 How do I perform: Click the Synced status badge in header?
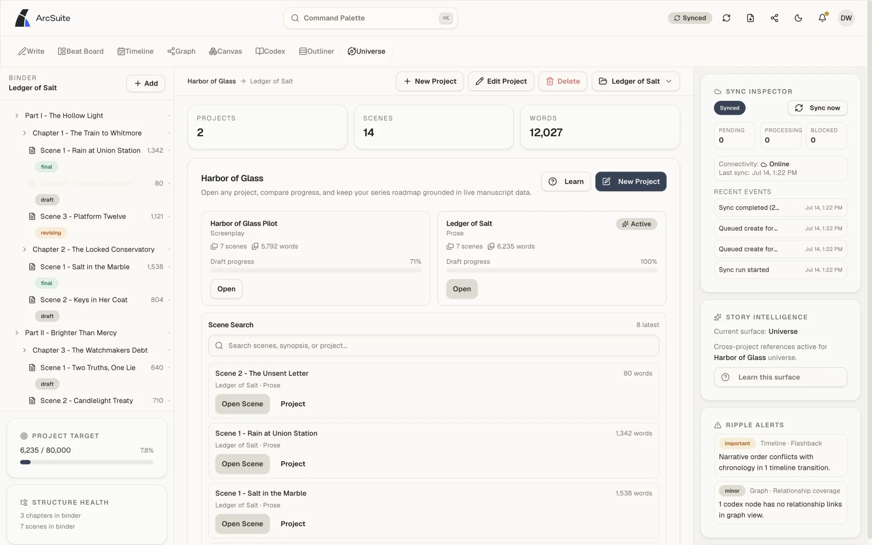pyautogui.click(x=690, y=18)
